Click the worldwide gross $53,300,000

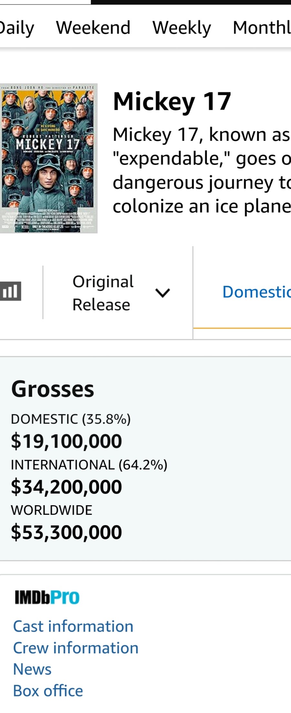click(67, 532)
